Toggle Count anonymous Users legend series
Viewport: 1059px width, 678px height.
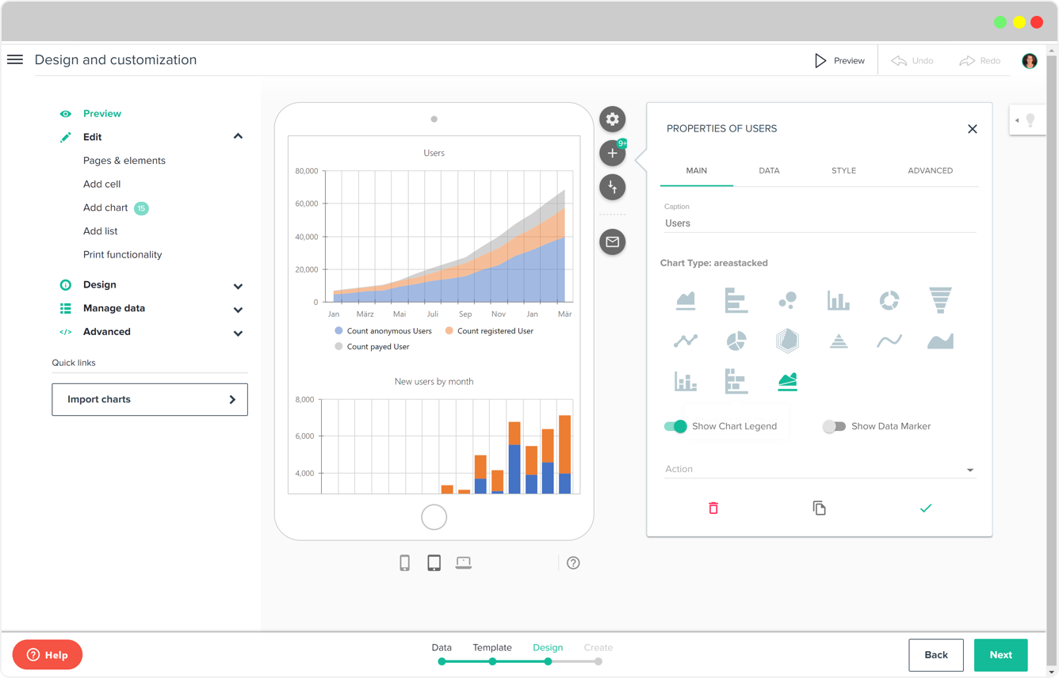pyautogui.click(x=384, y=331)
